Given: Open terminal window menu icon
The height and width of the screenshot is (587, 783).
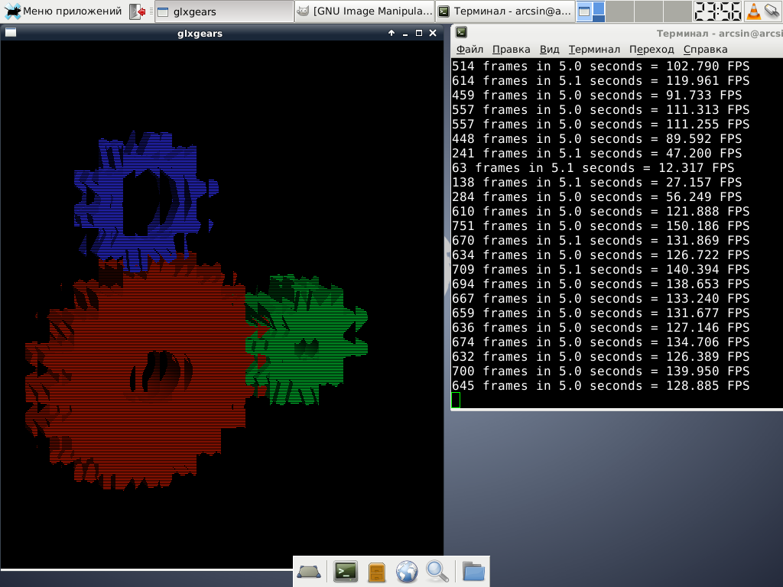Looking at the screenshot, I should click(x=461, y=32).
